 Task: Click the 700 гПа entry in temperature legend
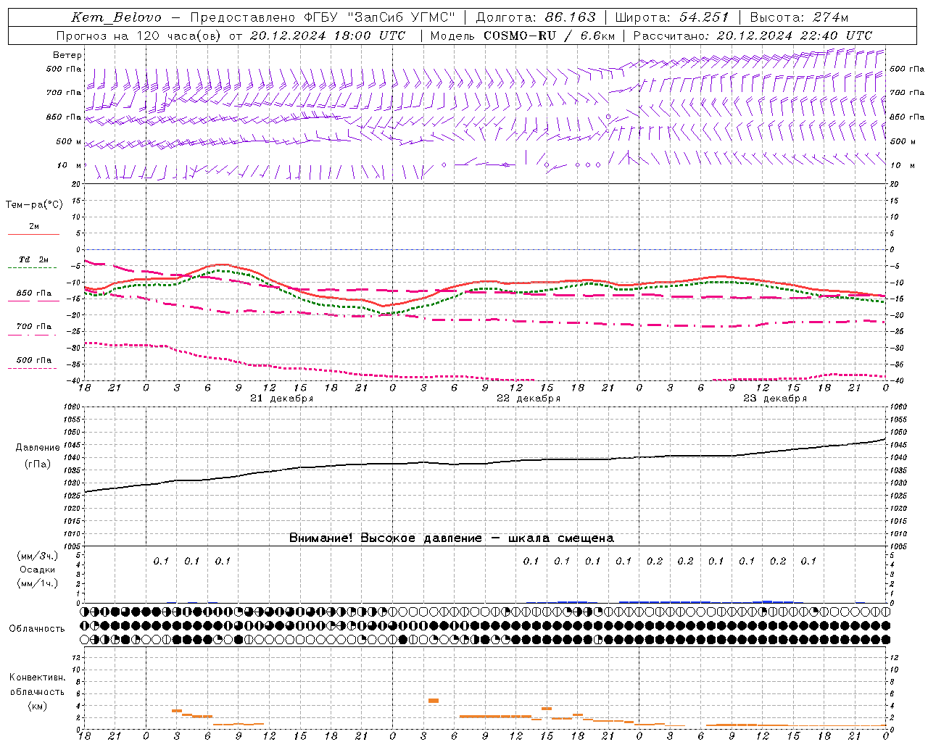point(33,330)
